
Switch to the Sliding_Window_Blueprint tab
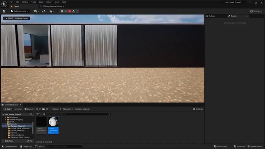coord(52,6)
